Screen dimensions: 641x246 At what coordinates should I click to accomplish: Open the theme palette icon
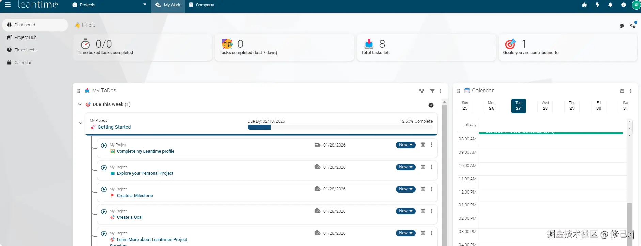(x=622, y=26)
